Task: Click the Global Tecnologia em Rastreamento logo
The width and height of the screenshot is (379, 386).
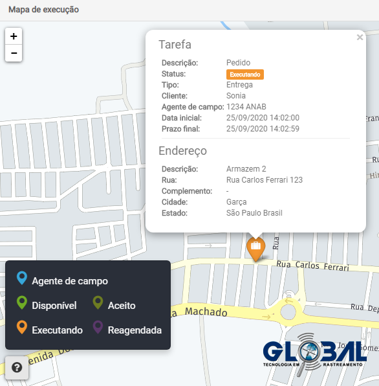Action: pos(314,354)
